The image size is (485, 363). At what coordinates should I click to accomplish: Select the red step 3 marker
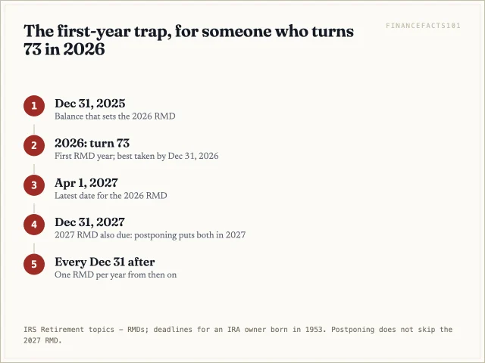[34, 185]
